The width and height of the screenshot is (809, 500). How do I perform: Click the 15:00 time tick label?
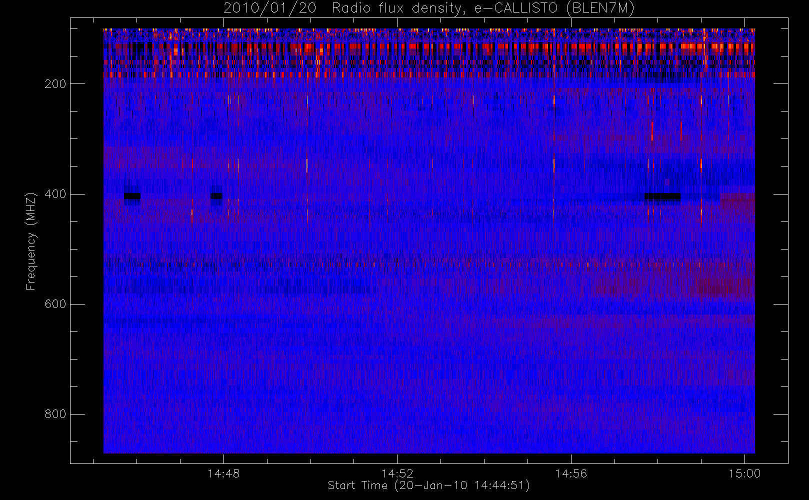(x=744, y=473)
